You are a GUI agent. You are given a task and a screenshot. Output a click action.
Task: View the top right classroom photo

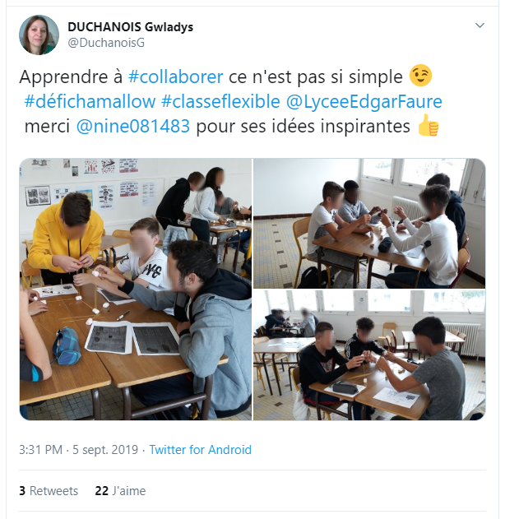click(369, 224)
